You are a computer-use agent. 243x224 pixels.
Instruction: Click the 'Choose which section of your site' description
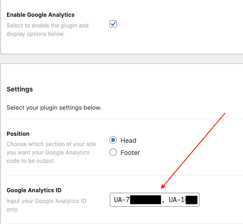(51, 153)
